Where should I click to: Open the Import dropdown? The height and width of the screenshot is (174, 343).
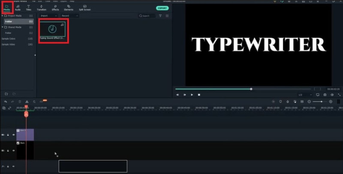coord(49,16)
